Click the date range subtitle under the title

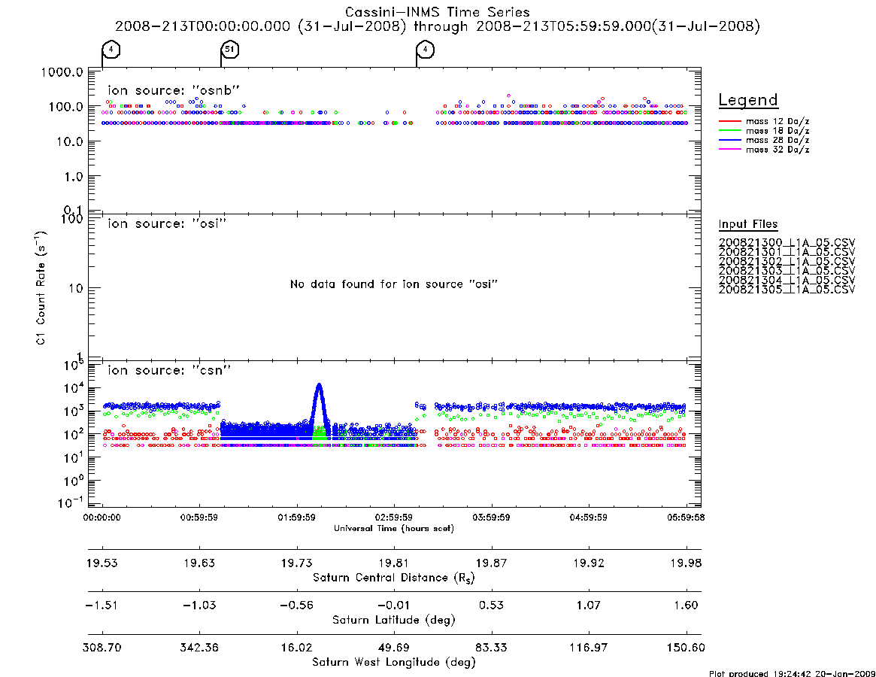pyautogui.click(x=438, y=26)
